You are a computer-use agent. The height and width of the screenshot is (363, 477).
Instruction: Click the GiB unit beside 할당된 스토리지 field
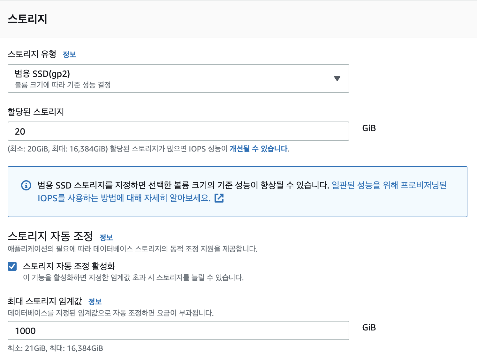coord(369,128)
